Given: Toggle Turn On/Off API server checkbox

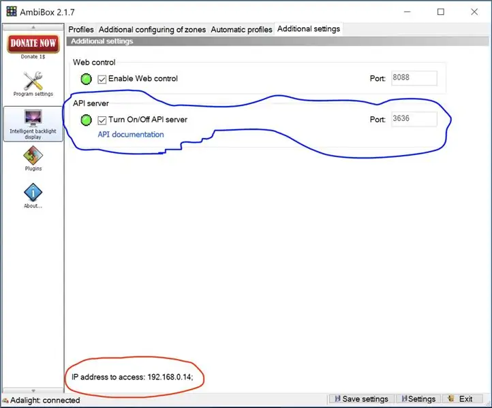Looking at the screenshot, I should [x=102, y=120].
